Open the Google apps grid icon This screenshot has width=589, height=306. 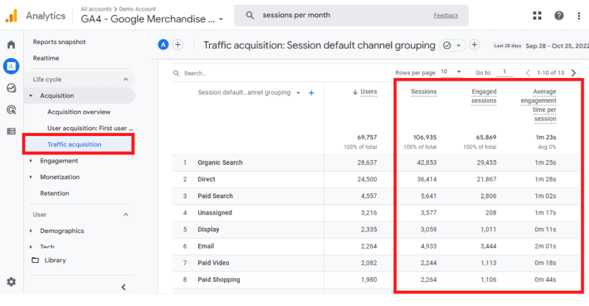537,16
